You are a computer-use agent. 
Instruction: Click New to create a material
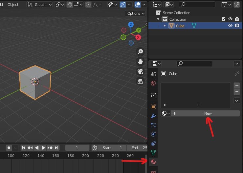tap(205, 113)
